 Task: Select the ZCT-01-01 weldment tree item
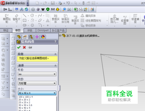[81, 36]
